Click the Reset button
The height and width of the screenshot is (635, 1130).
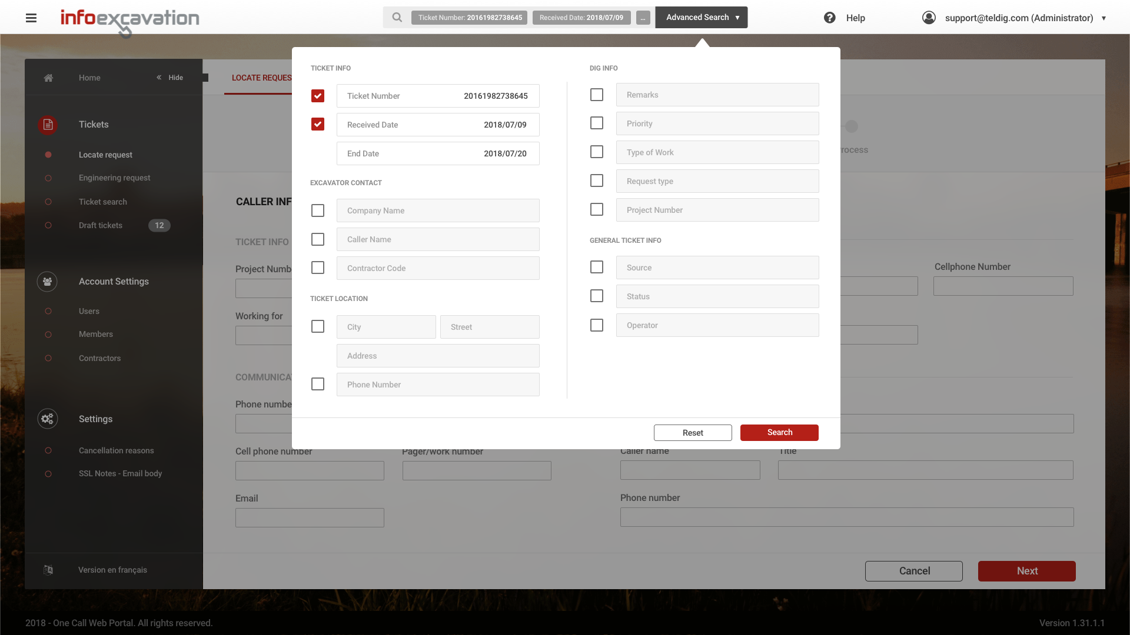click(693, 433)
